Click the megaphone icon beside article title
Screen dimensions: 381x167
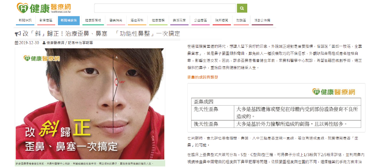pos(18,34)
